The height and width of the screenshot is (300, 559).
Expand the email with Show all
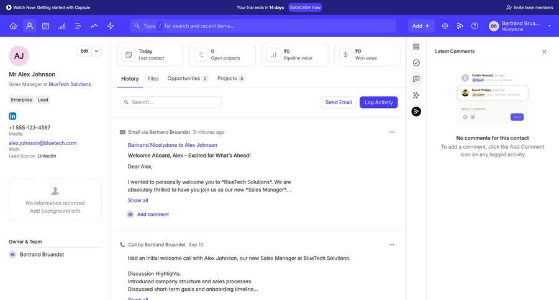[x=138, y=200]
